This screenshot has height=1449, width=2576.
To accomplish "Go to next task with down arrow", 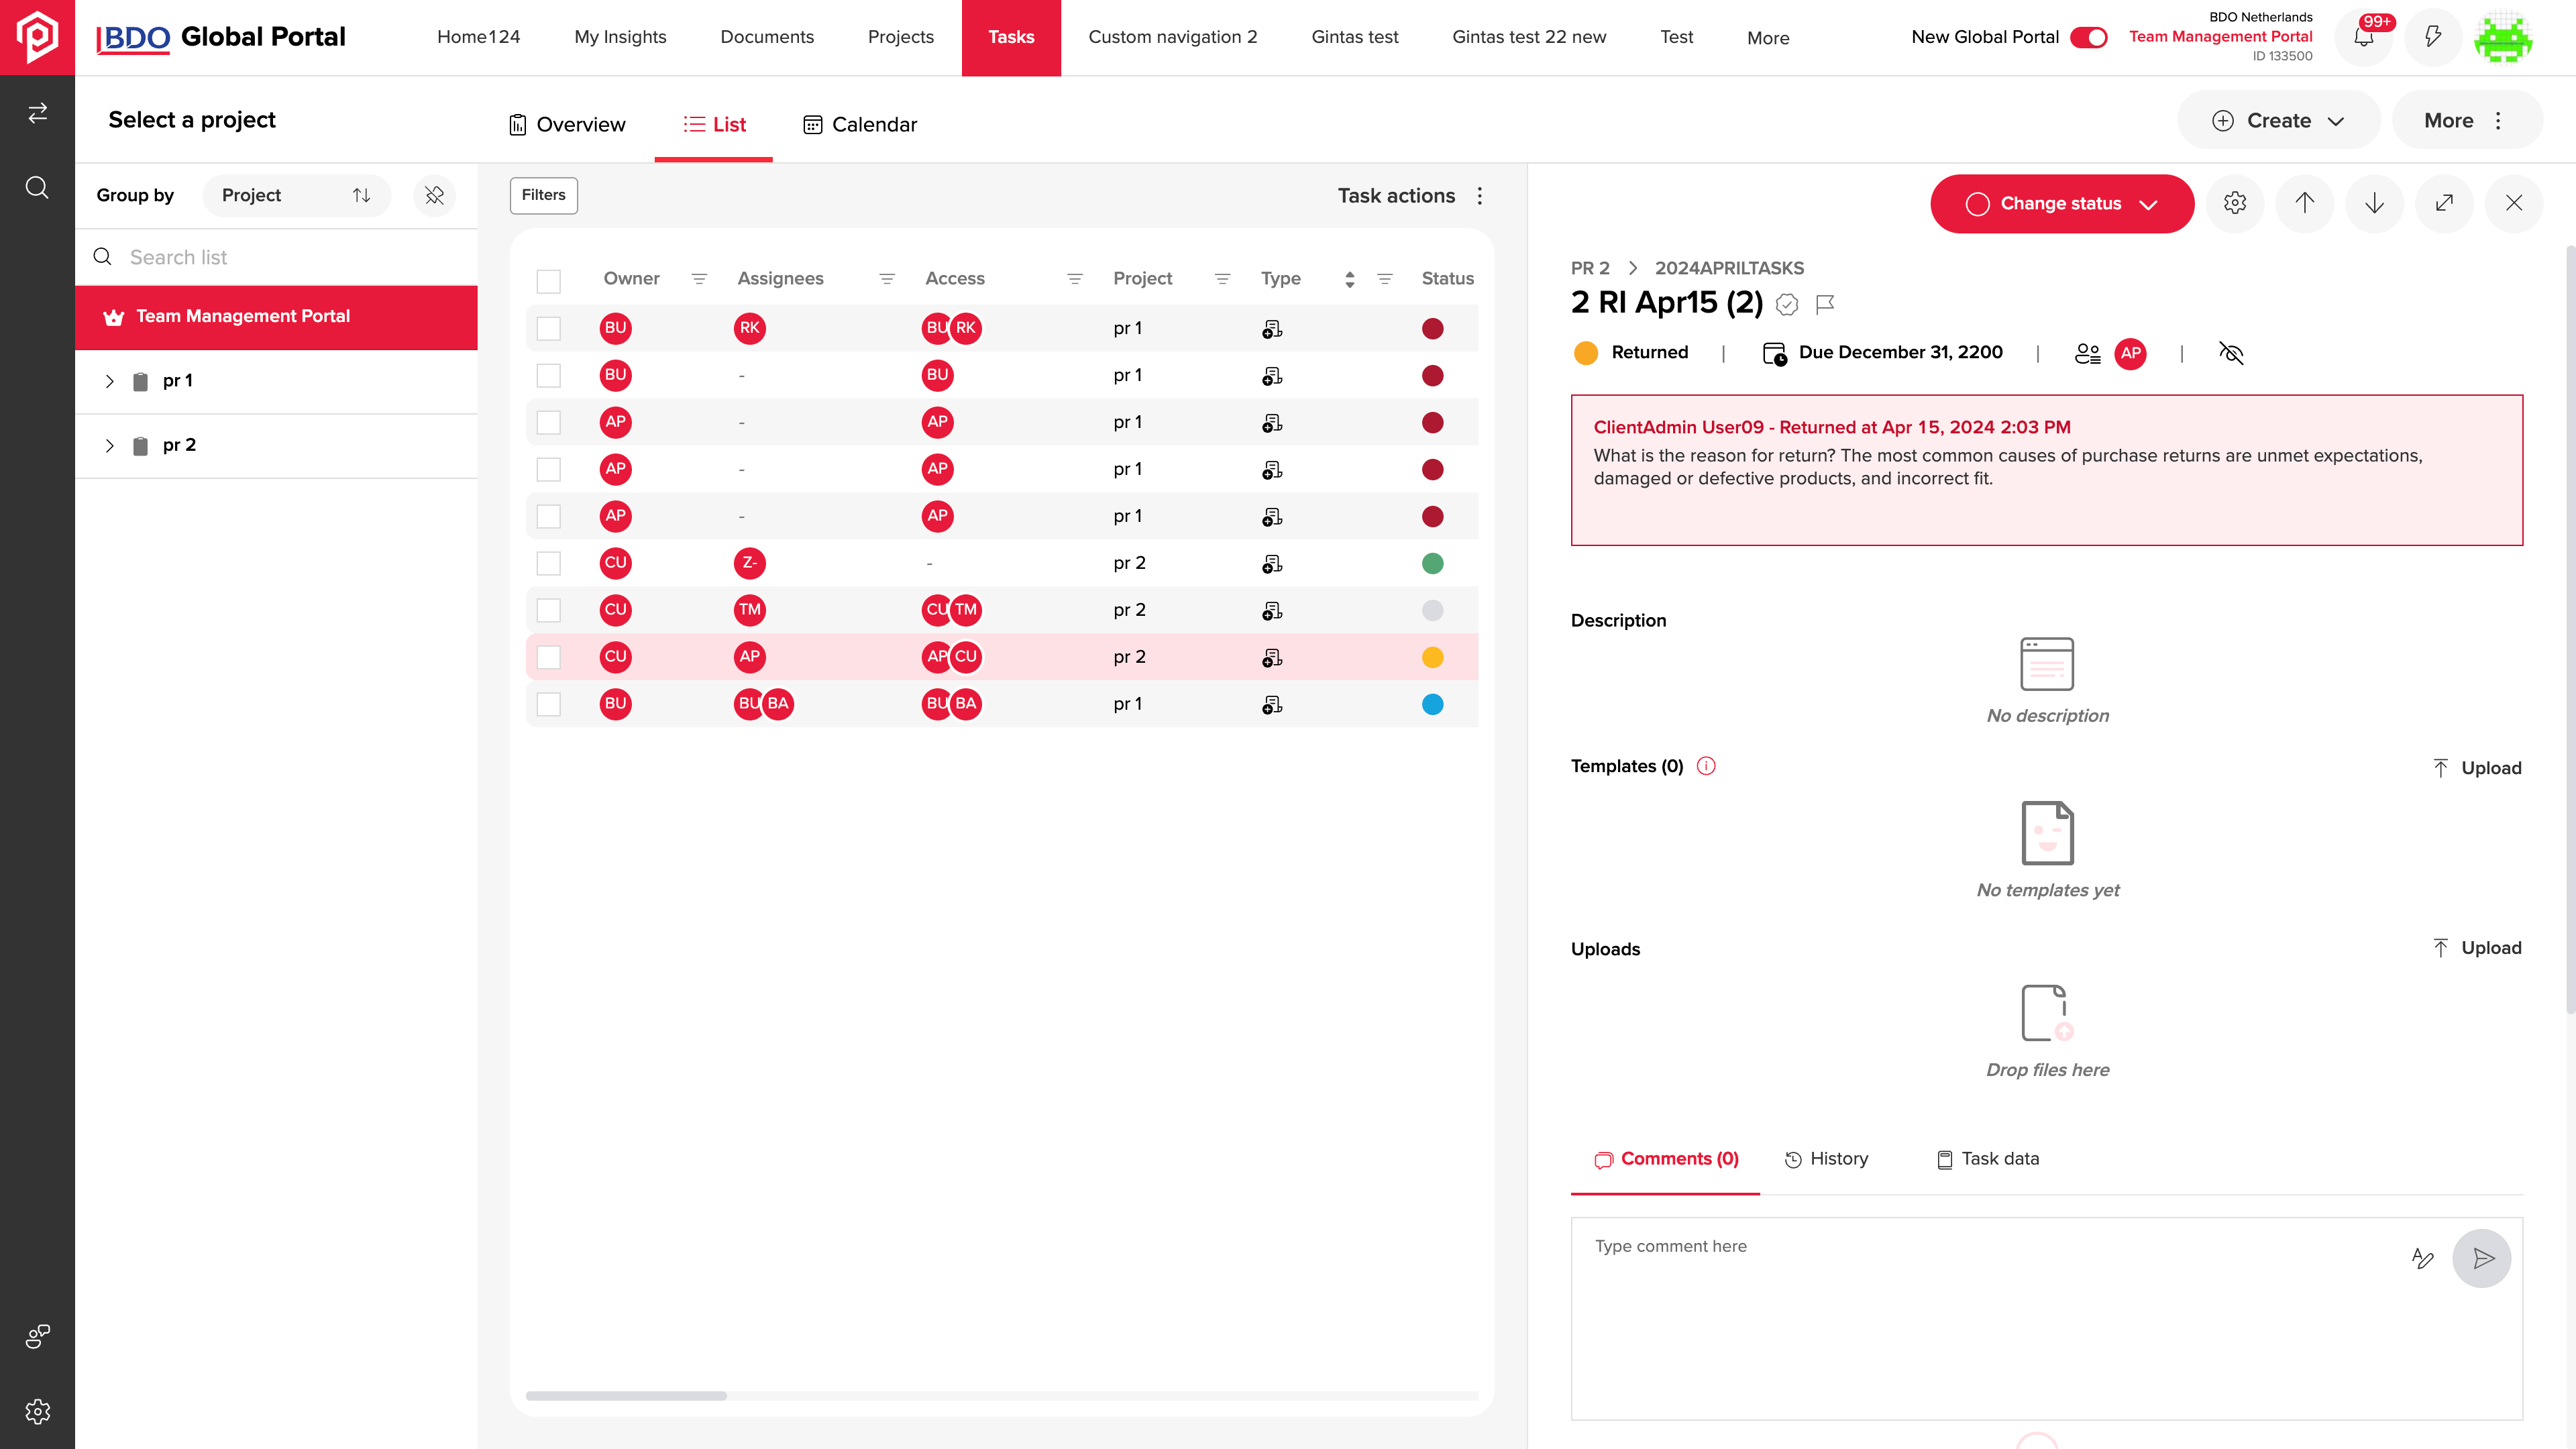I will (2375, 203).
